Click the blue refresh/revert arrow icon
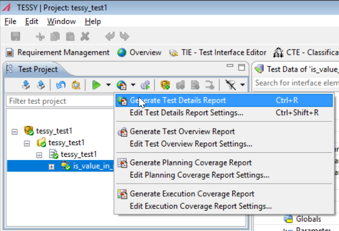The width and height of the screenshot is (339, 231). (61, 85)
